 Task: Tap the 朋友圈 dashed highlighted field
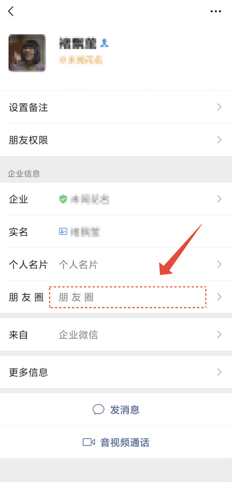[128, 297]
